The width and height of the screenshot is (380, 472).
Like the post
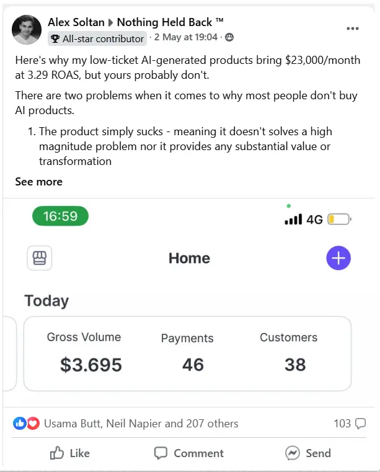pyautogui.click(x=69, y=453)
